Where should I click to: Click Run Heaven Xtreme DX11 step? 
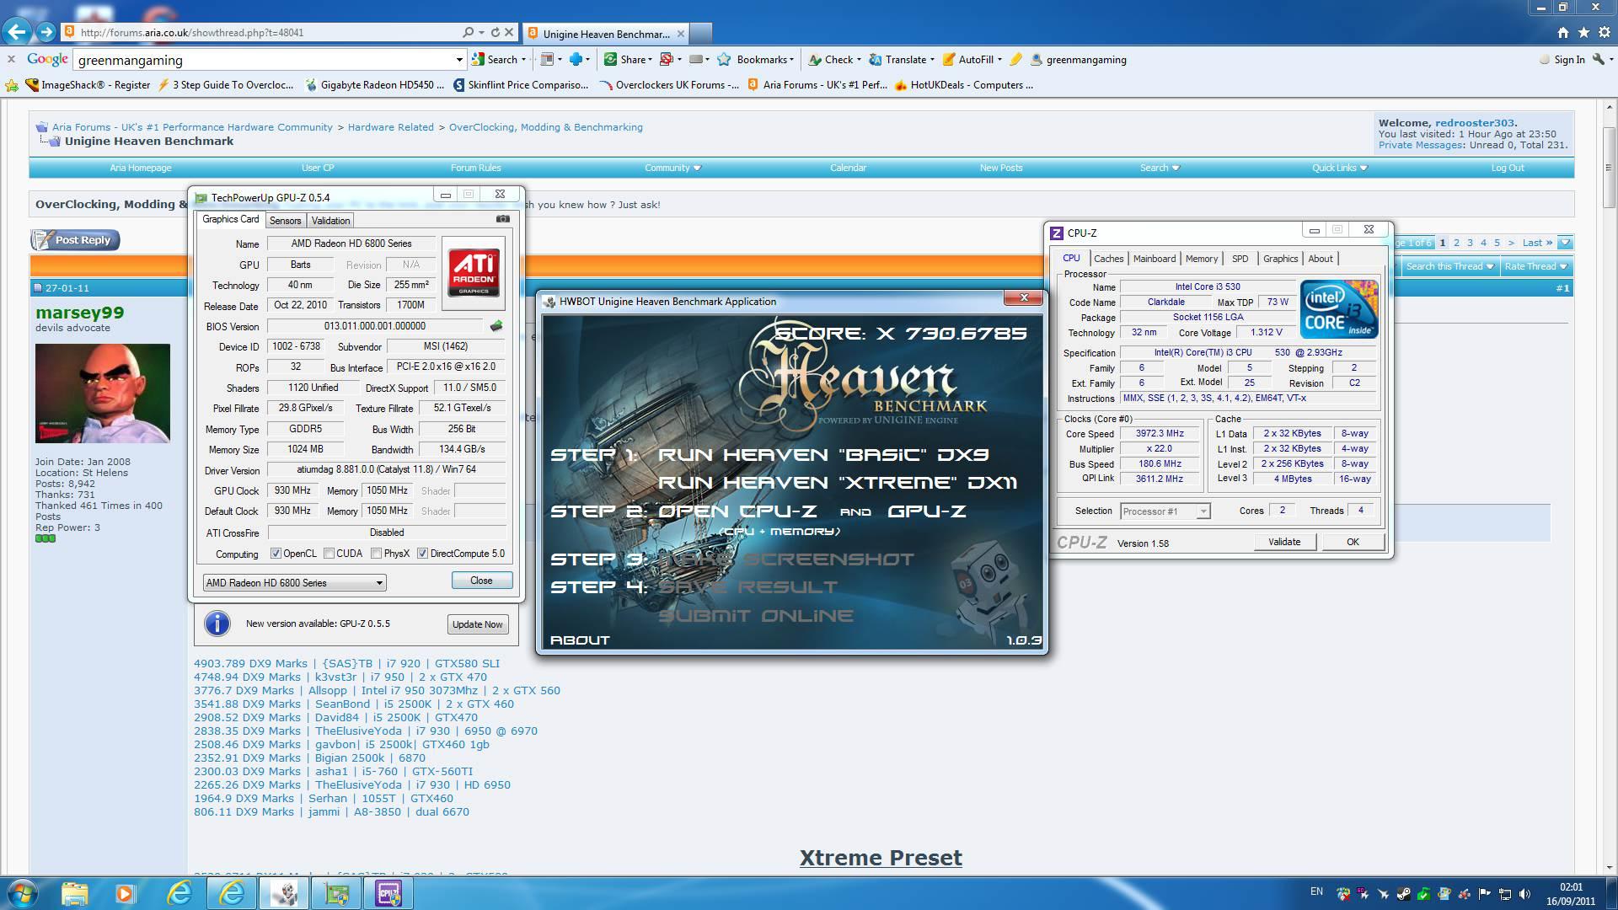point(837,483)
